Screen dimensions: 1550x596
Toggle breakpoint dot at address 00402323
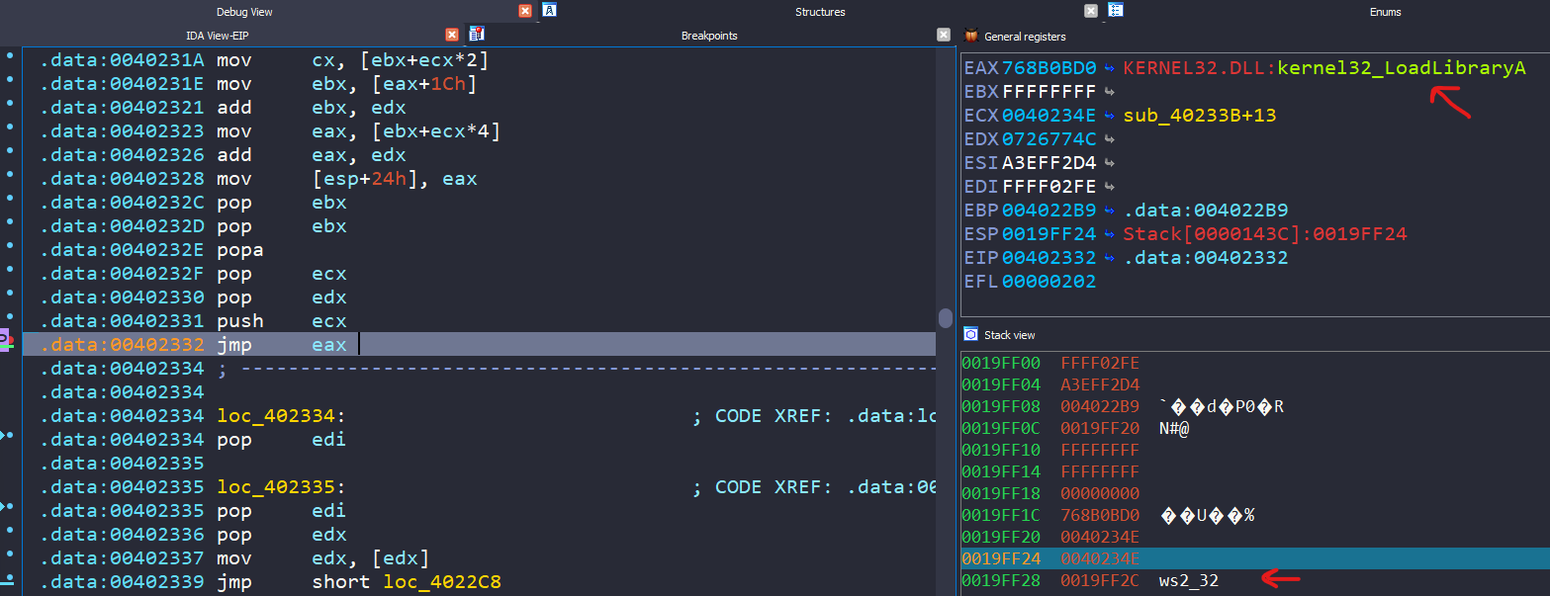pos(9,128)
